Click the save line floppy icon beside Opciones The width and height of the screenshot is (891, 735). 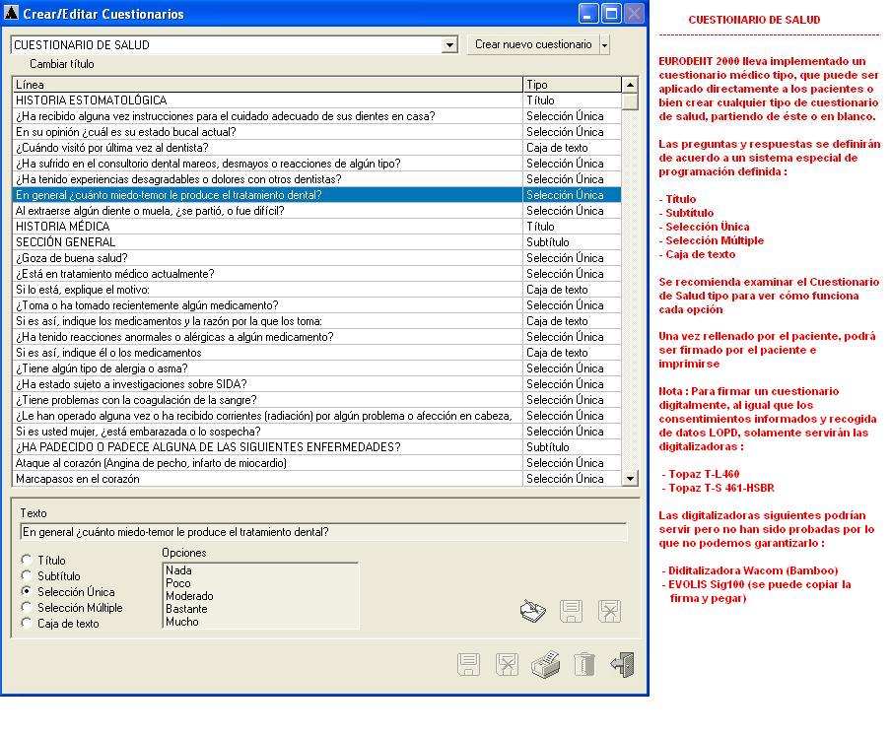click(x=571, y=611)
